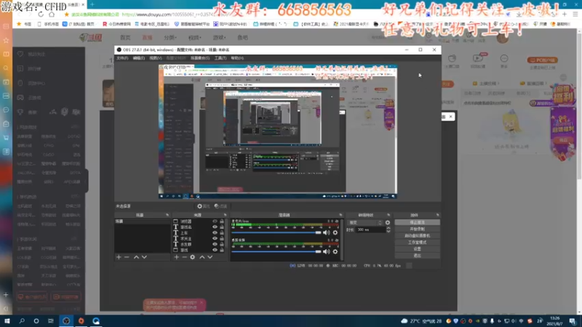The height and width of the screenshot is (327, 582).
Task: Open Mic/Aux audio settings gear
Action: pyautogui.click(x=335, y=233)
